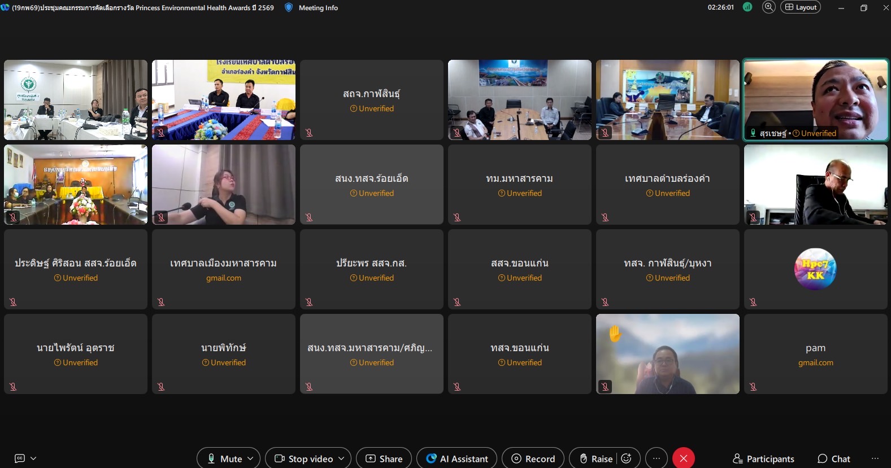
Task: Click the closed captions icon
Action: [x=20, y=458]
